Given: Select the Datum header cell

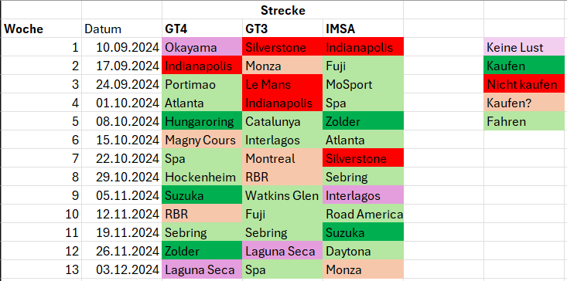Looking at the screenshot, I should click(x=122, y=29).
